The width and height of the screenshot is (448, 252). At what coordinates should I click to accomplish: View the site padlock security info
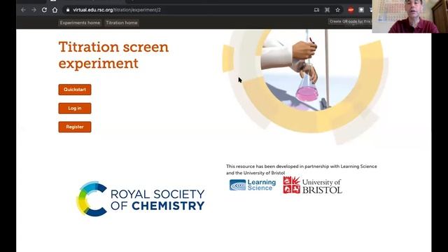click(x=68, y=10)
